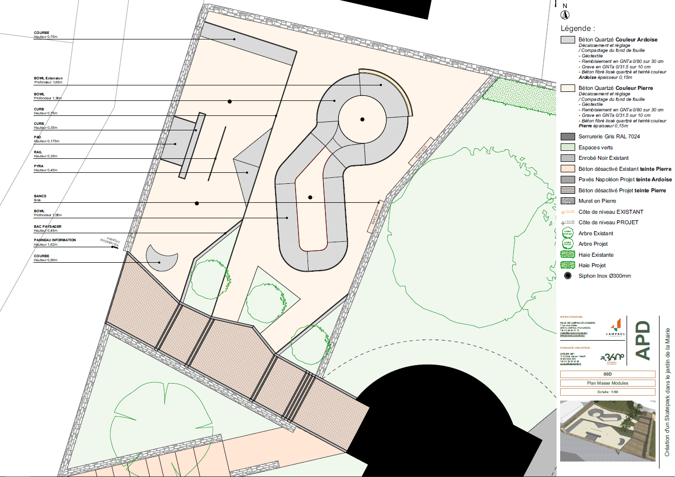Screen dimensions: 675x477
Task: Click the CURB Hauteur 0,75m label
Action: point(45,111)
